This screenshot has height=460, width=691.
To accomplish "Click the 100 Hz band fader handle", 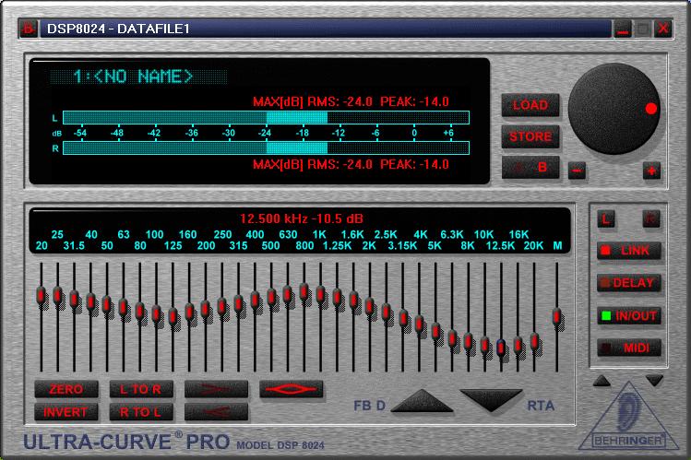I will (156, 313).
